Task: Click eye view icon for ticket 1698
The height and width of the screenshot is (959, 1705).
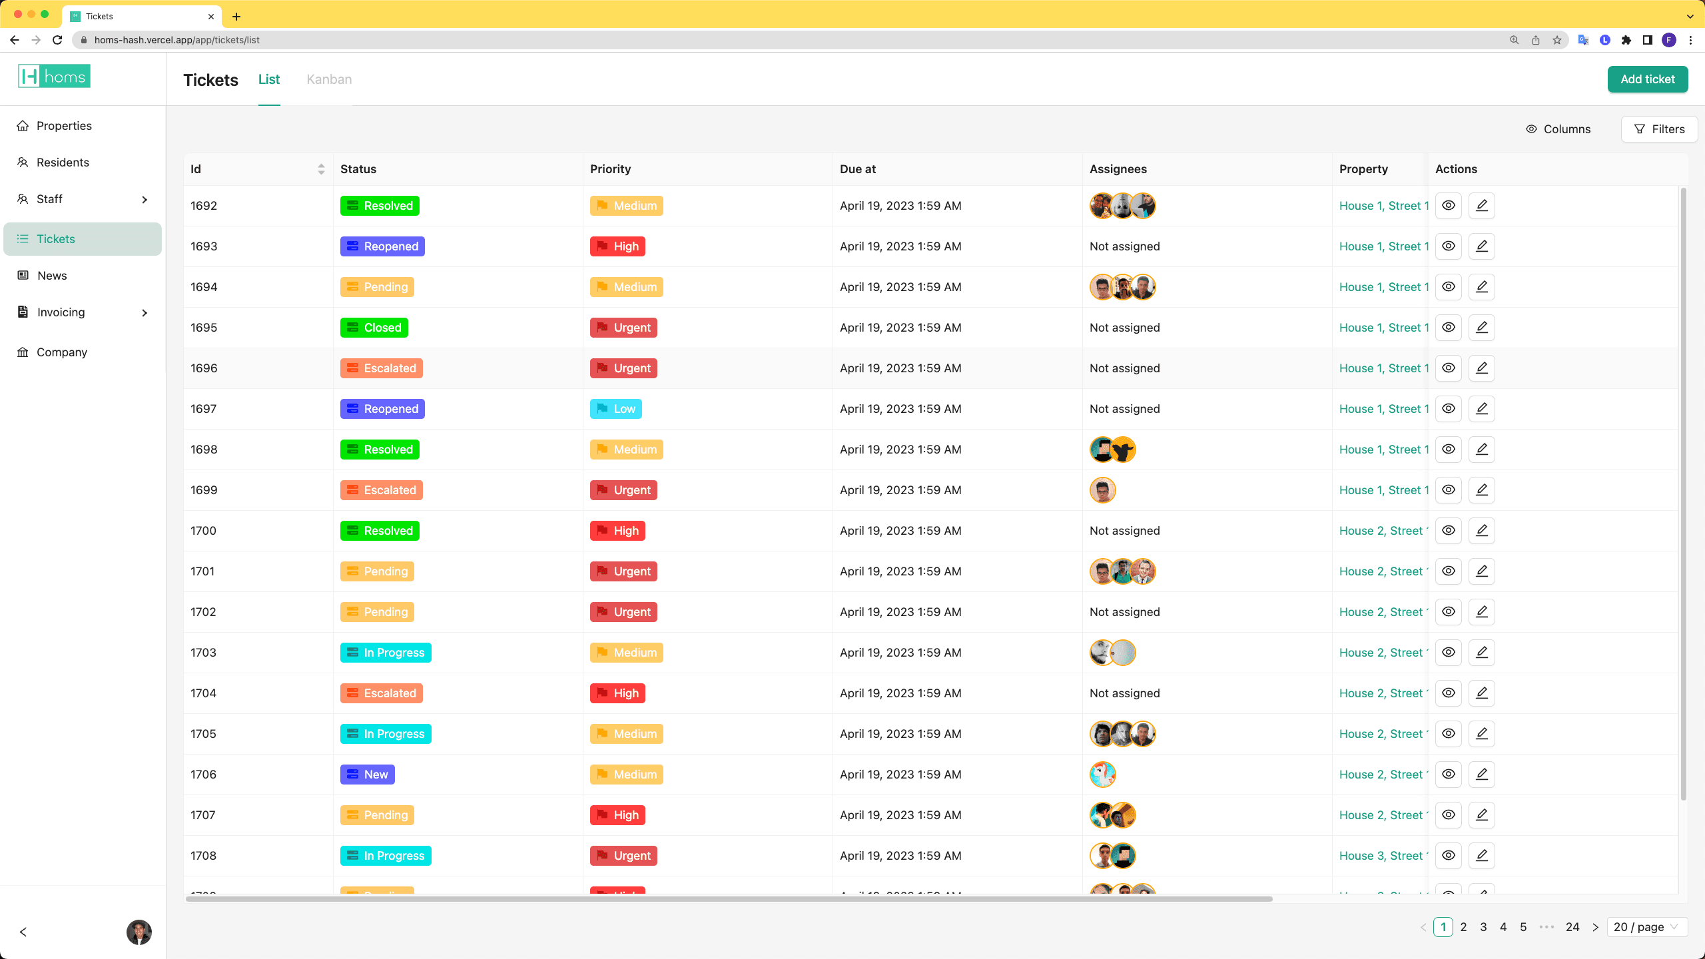Action: [x=1448, y=450]
